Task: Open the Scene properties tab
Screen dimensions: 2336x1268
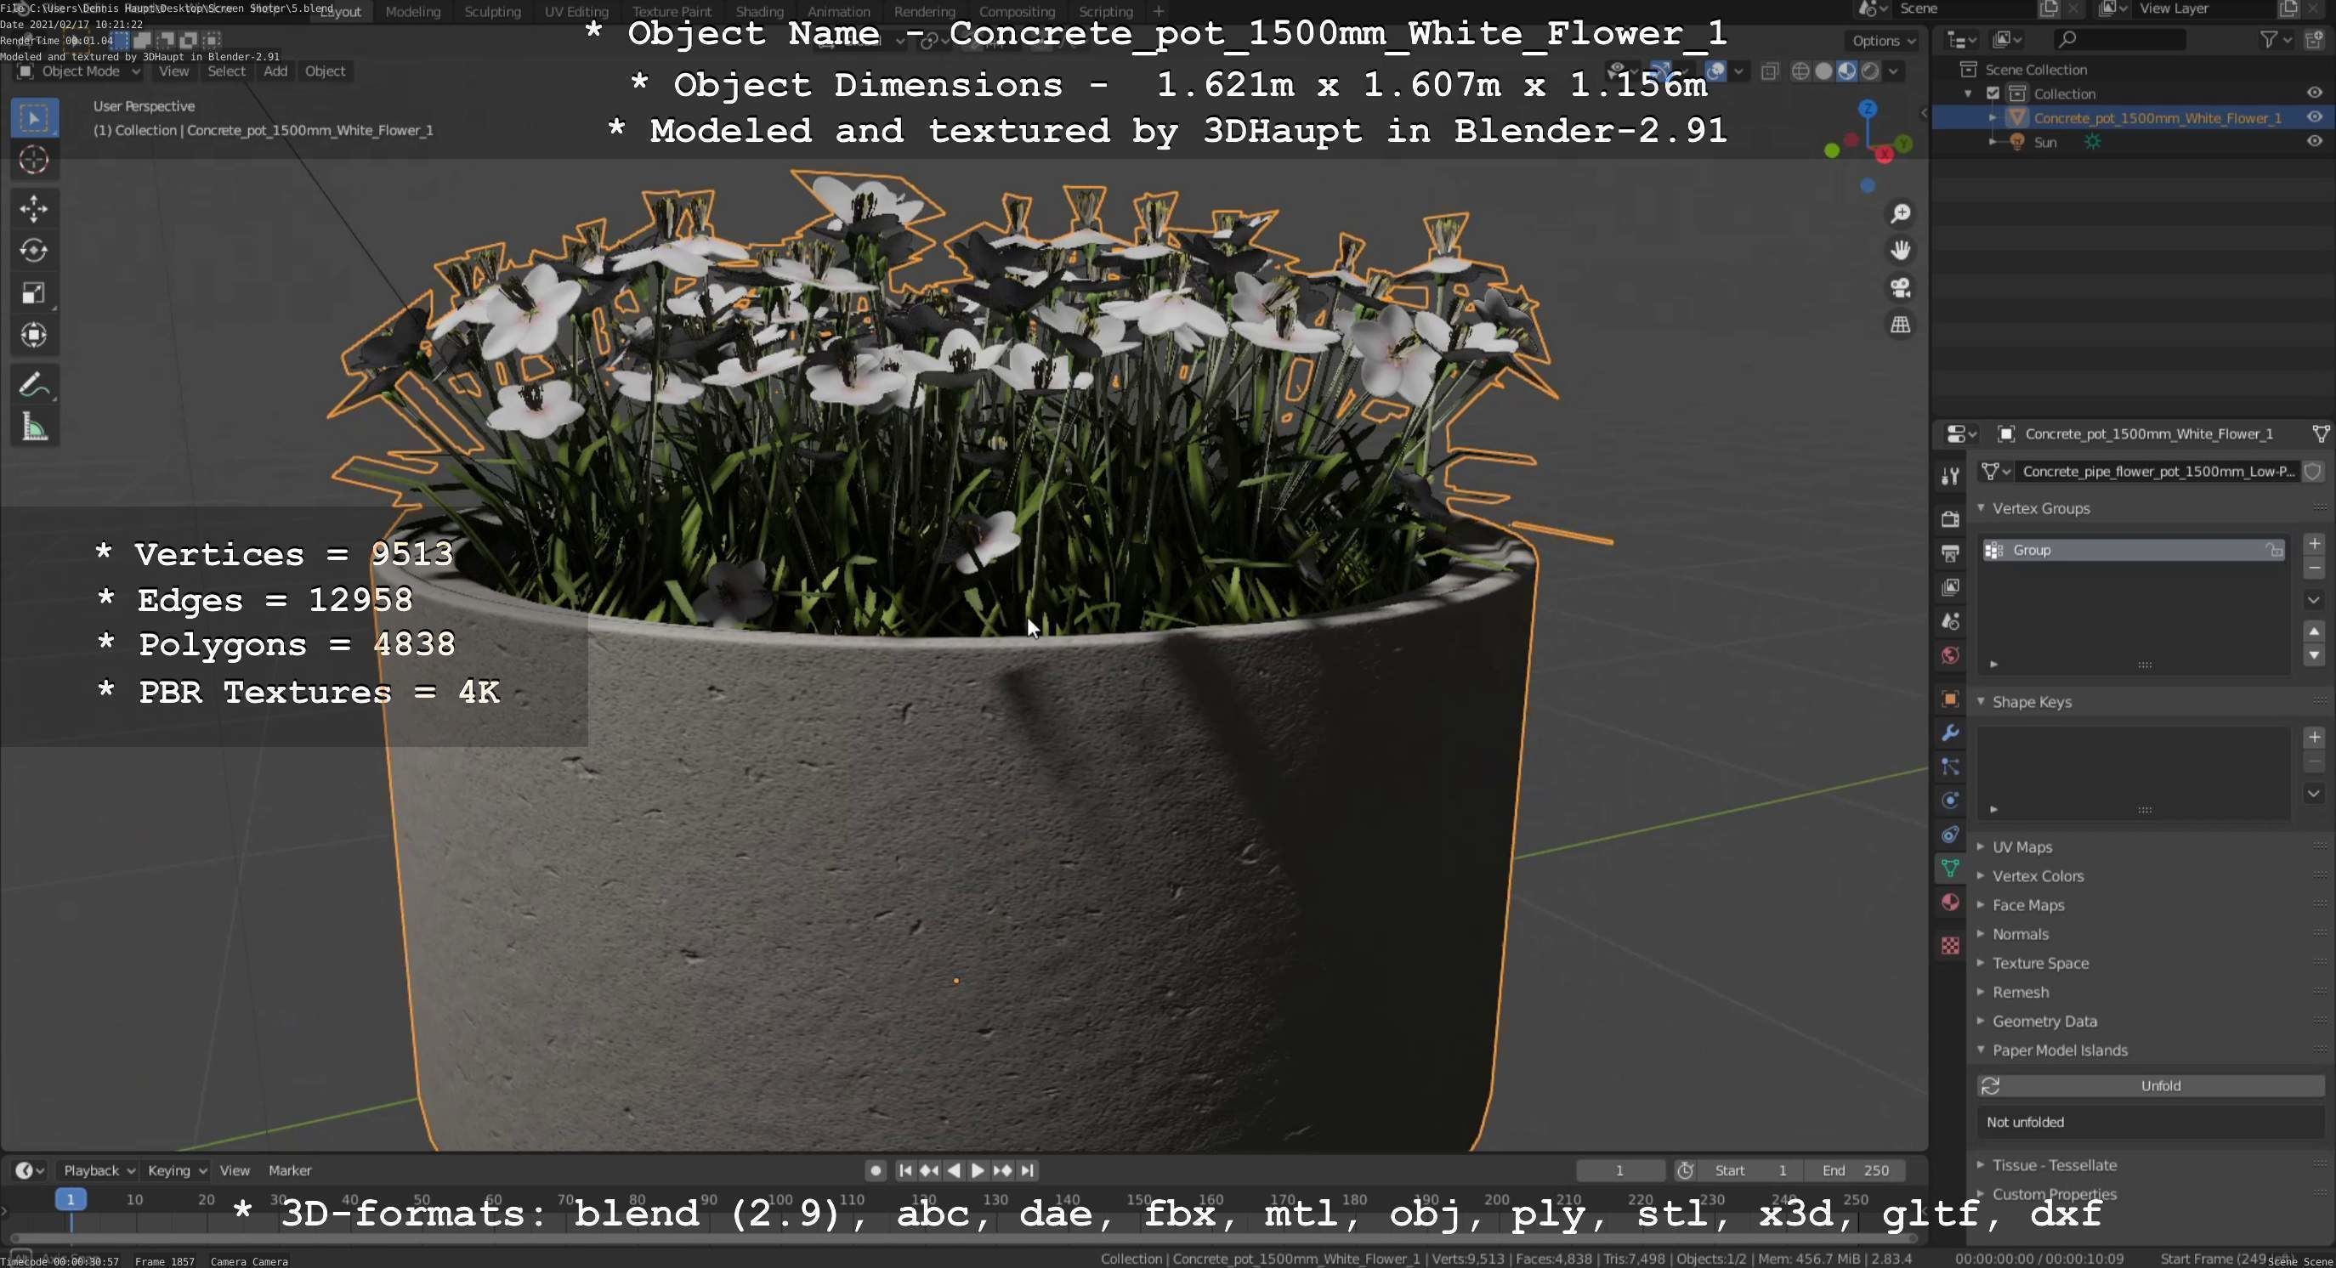Action: pos(1951,622)
